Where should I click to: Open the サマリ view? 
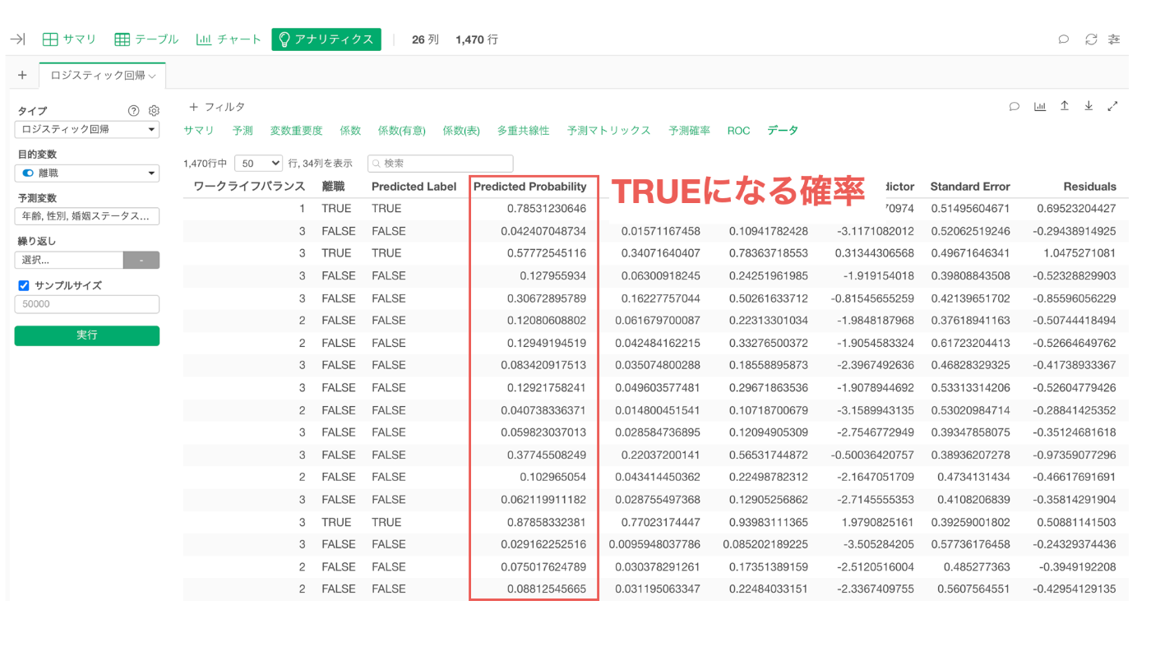pyautogui.click(x=69, y=39)
